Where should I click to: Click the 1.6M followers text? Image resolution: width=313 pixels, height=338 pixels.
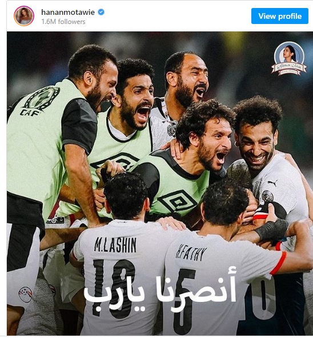tap(63, 22)
